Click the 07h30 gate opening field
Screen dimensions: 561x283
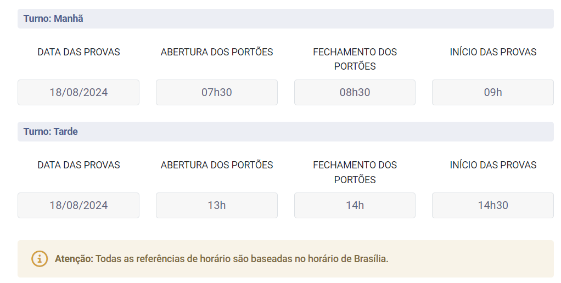(x=216, y=92)
